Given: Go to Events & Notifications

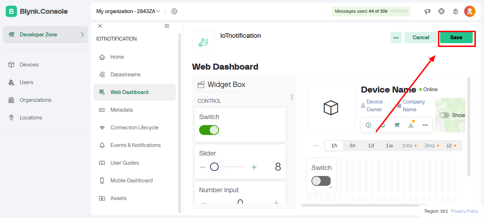Looking at the screenshot, I should (x=135, y=145).
